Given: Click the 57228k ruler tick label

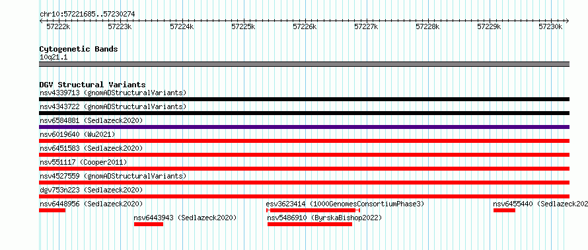Looking at the screenshot, I should tap(427, 26).
